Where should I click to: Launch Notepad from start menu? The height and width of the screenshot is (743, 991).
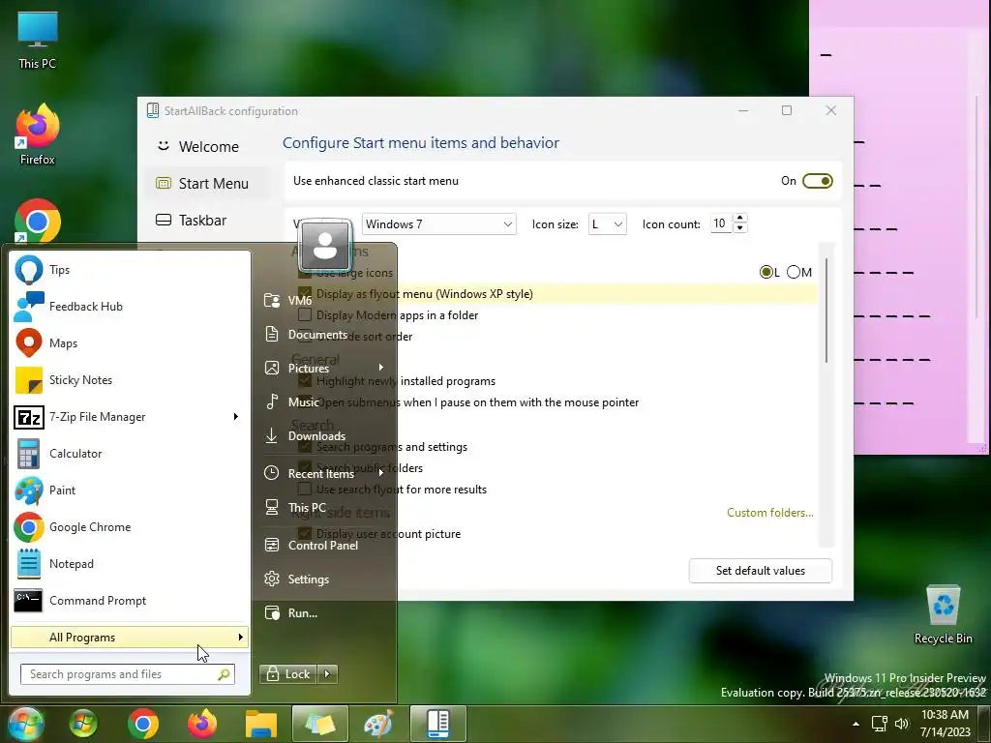(x=130, y=564)
